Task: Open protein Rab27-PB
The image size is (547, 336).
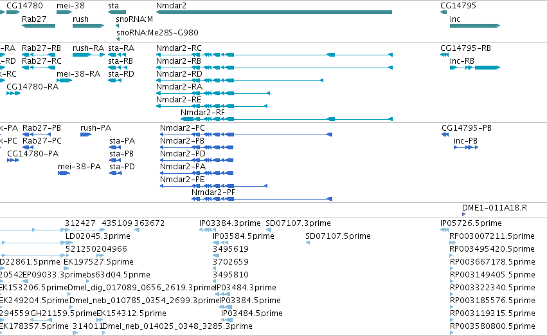Action: [42, 128]
